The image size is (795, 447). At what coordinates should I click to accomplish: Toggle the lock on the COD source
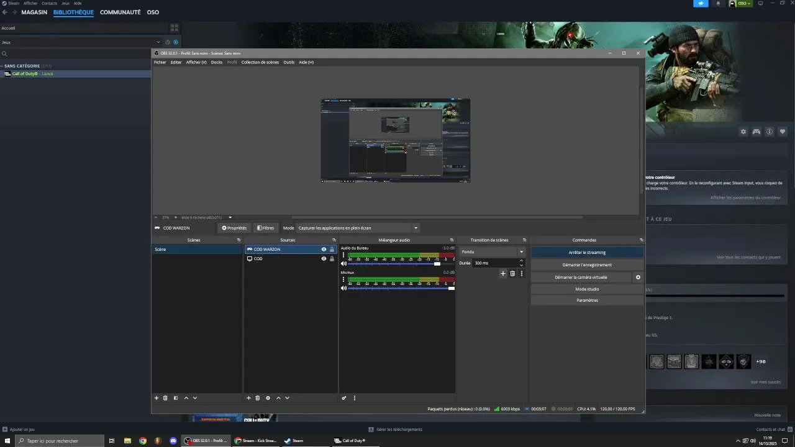click(x=332, y=259)
